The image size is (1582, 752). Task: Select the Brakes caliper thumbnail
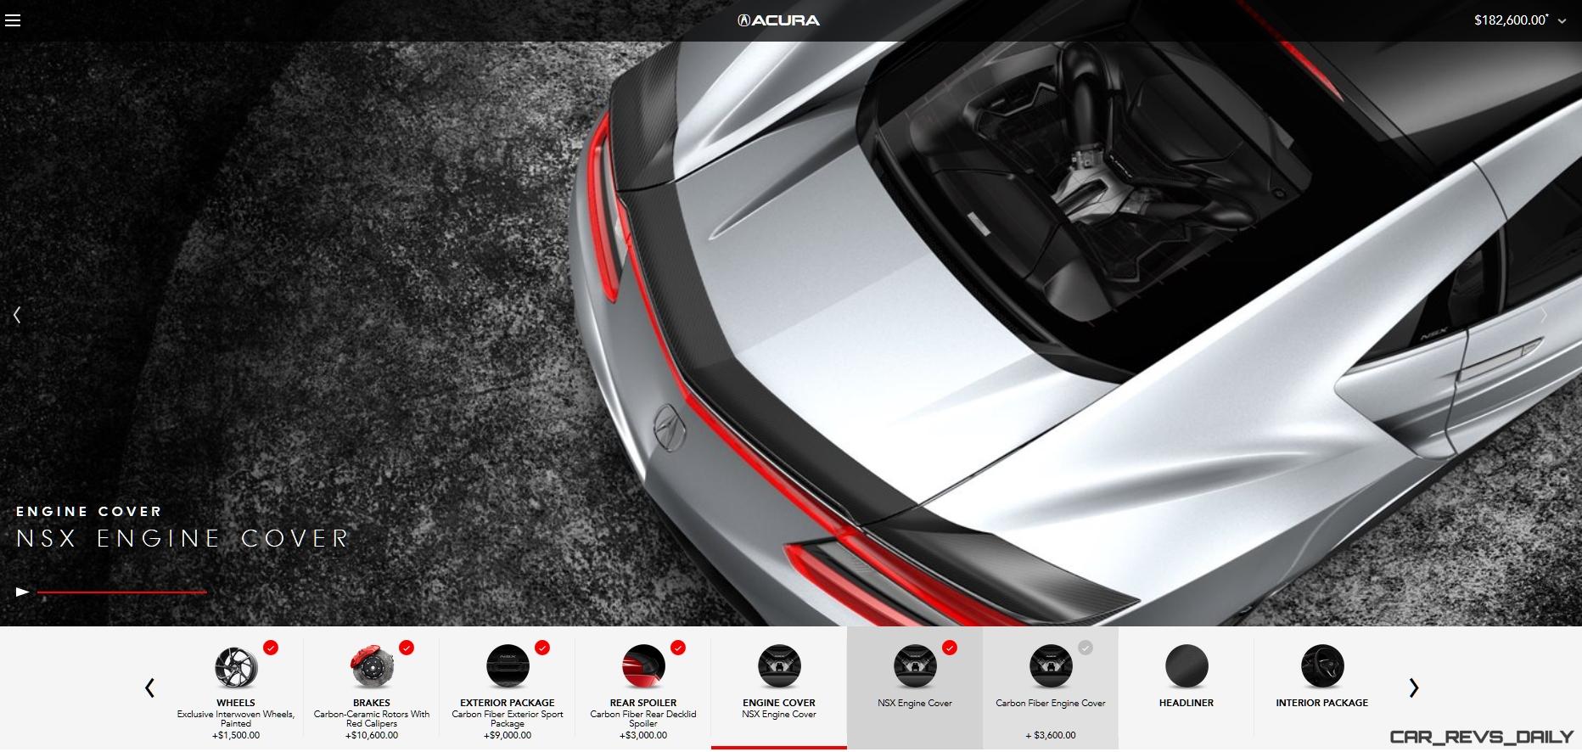tap(372, 666)
